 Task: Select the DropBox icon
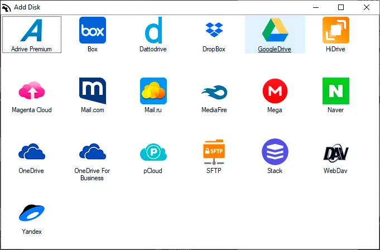pos(214,30)
